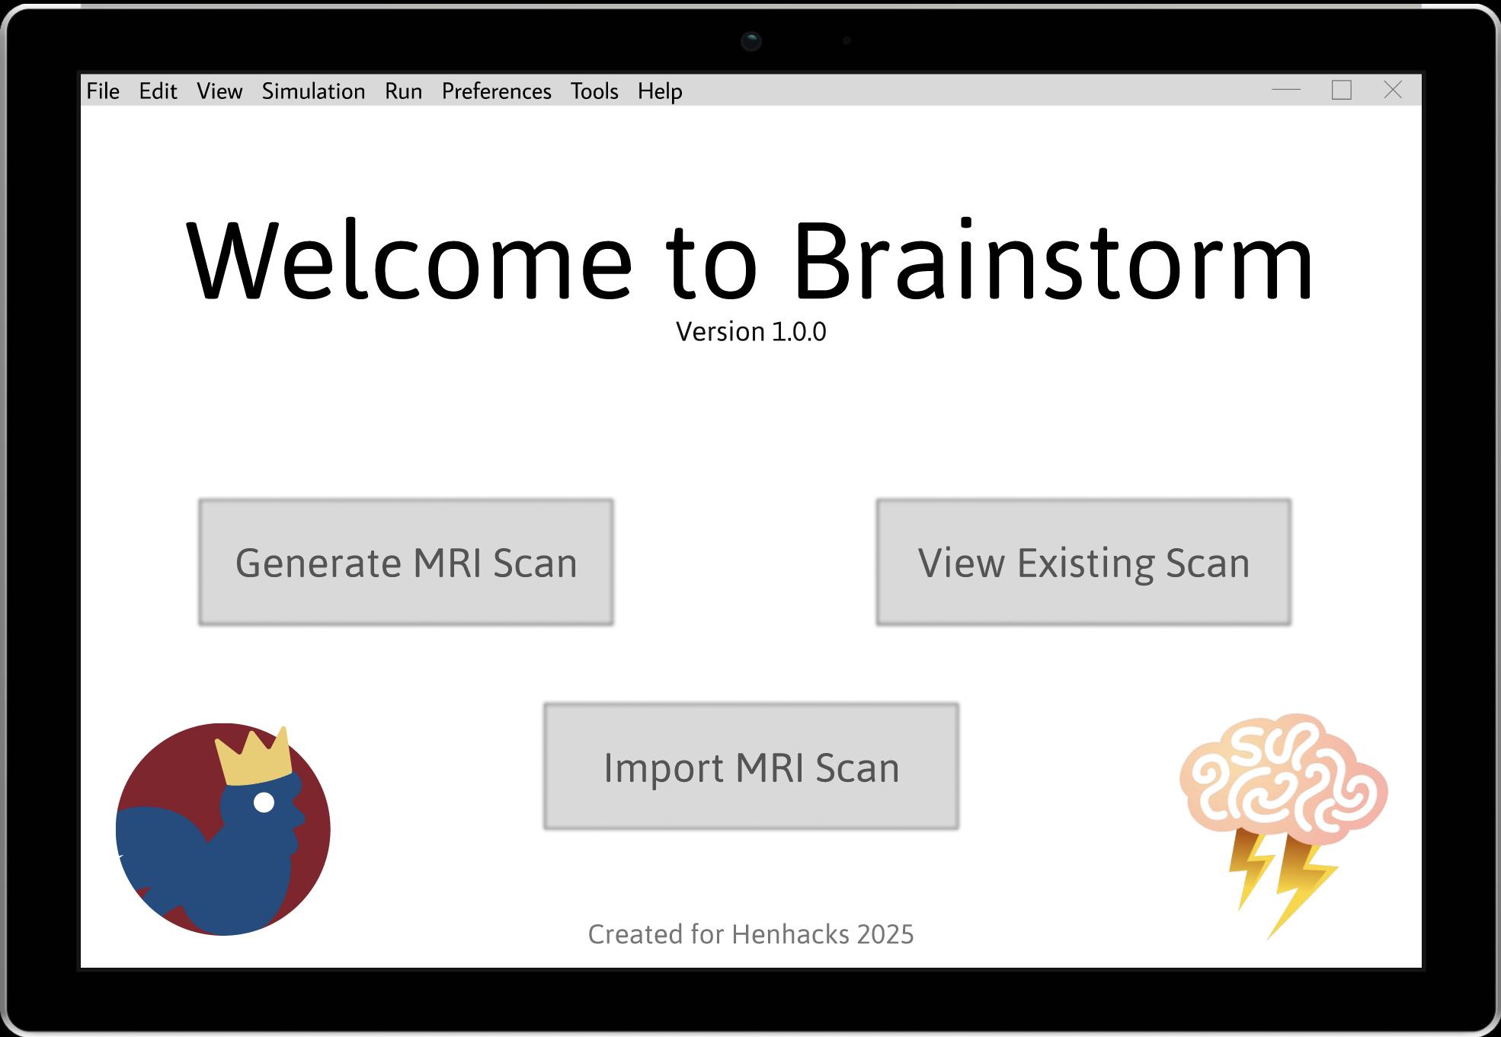Open the Help menu
The height and width of the screenshot is (1037, 1501).
tap(660, 91)
